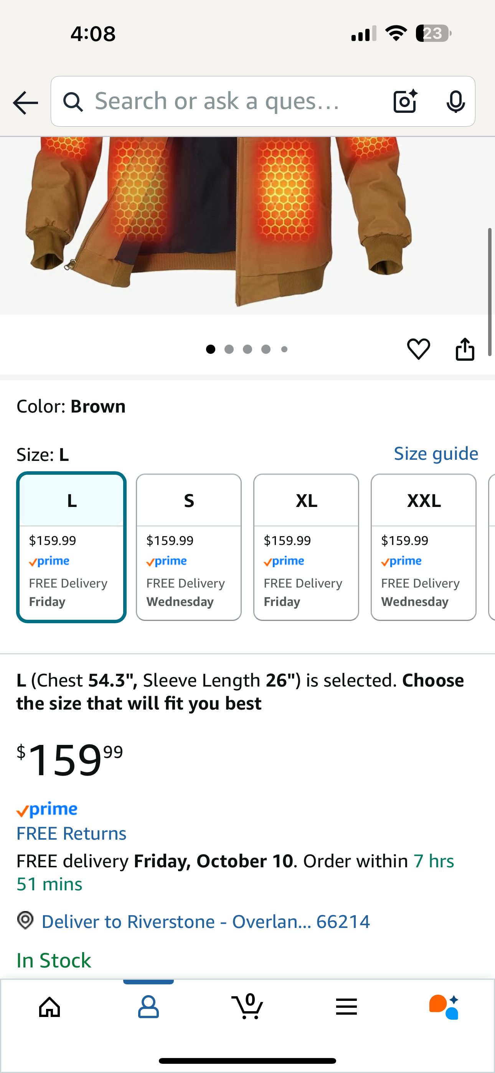
Task: Jump to second product image dot
Action: click(229, 349)
